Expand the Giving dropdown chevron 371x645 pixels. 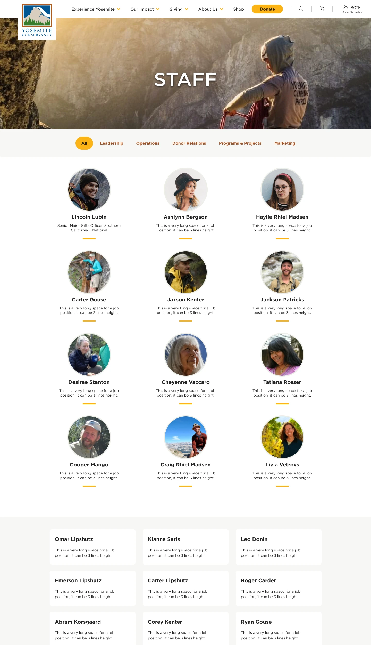[x=187, y=9]
